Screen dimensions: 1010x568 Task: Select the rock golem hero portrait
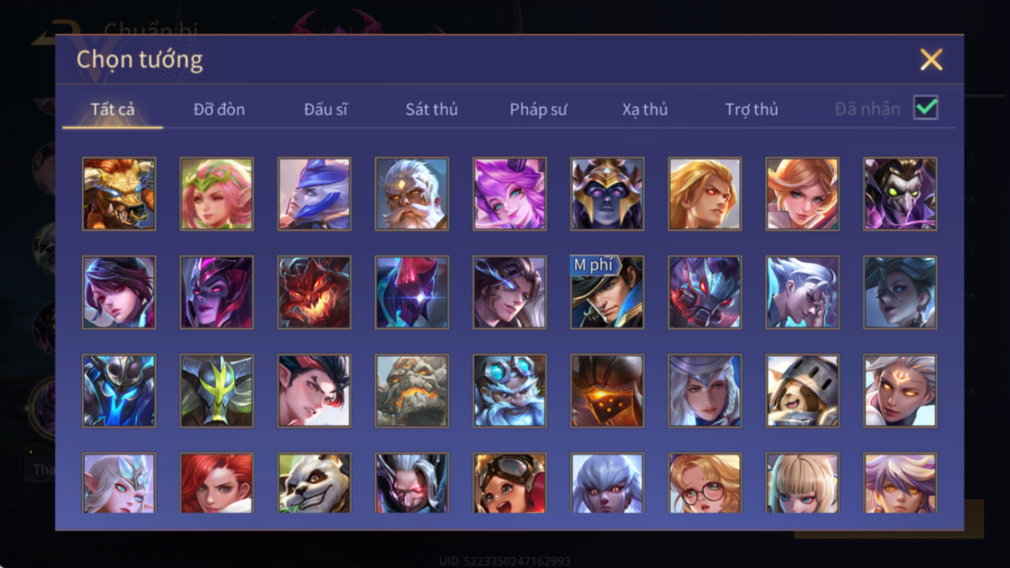pyautogui.click(x=412, y=391)
